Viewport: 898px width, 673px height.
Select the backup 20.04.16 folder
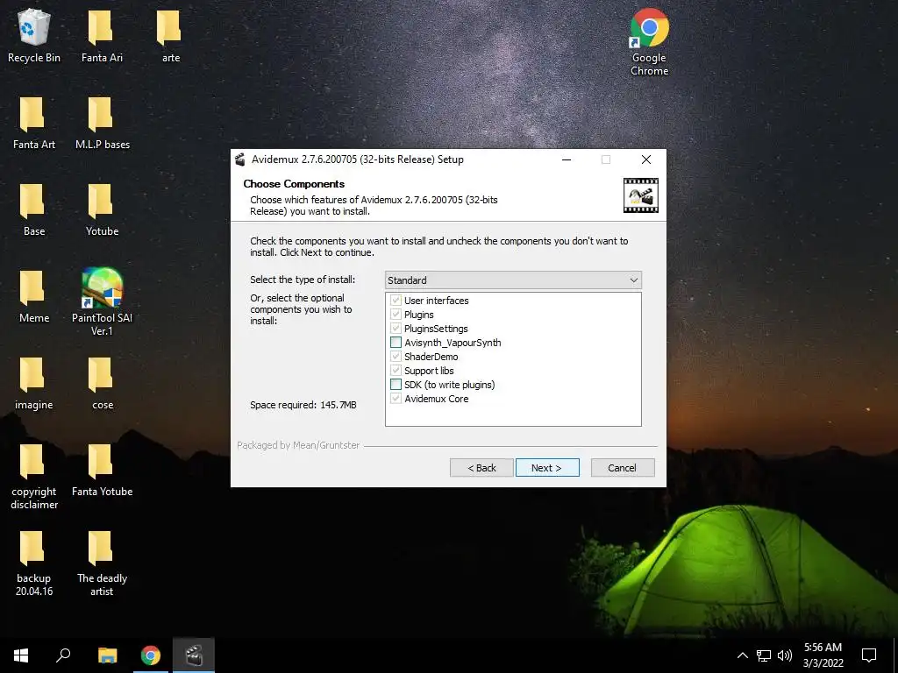(34, 564)
